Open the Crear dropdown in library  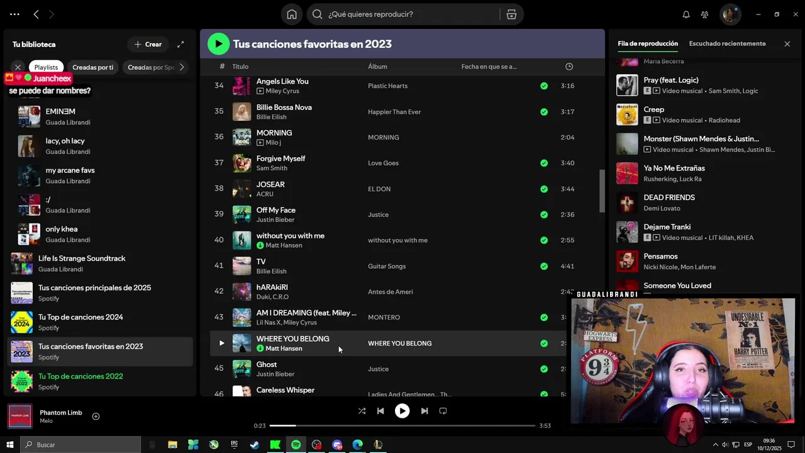click(148, 44)
